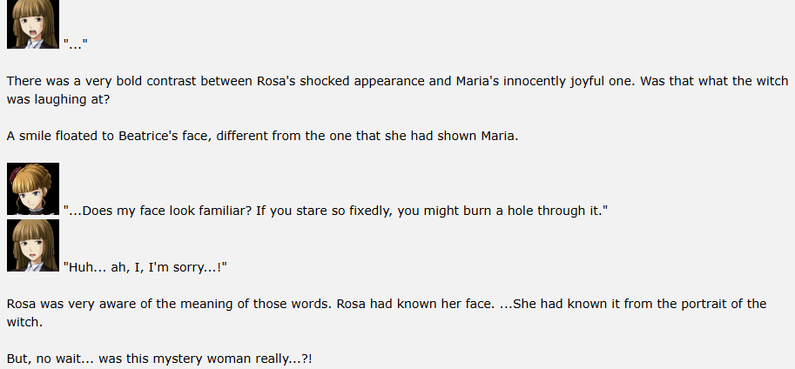The height and width of the screenshot is (369, 795).
Task: Select the "Huh... ah, I, I'm sorry...!" dialogue
Action: tap(145, 267)
